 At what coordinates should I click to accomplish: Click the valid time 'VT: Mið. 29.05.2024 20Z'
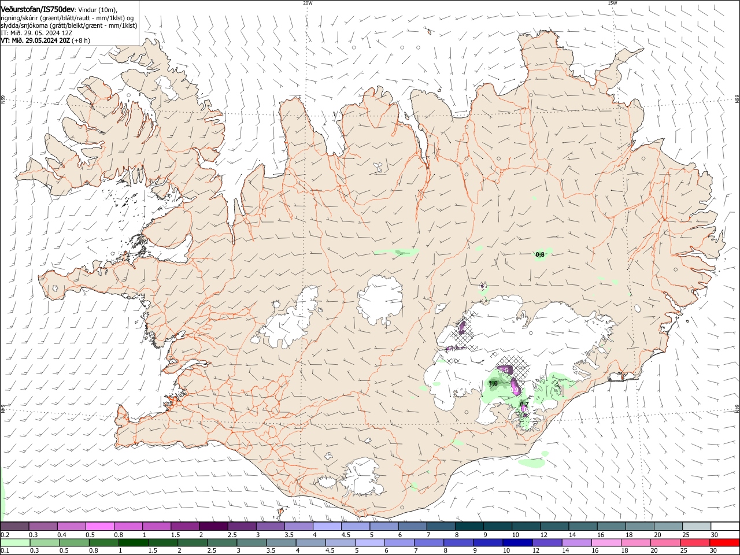[35, 40]
